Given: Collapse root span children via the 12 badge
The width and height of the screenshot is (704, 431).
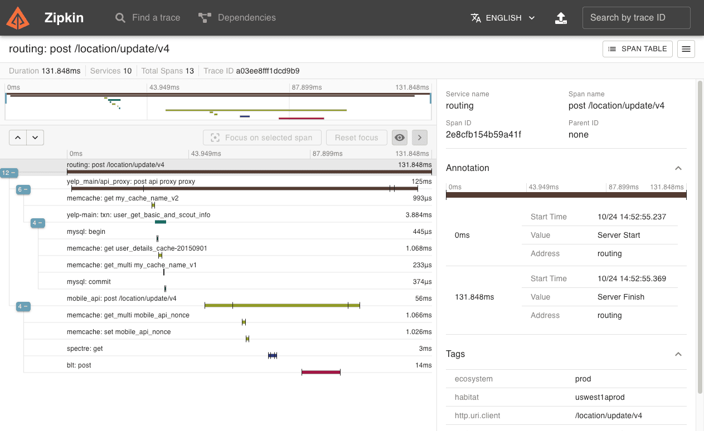Looking at the screenshot, I should (9, 173).
